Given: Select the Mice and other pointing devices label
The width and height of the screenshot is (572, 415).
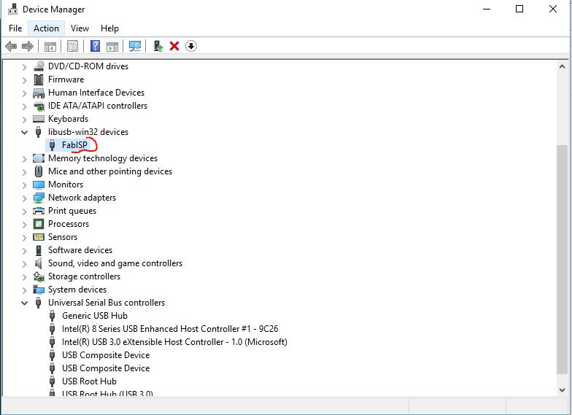Looking at the screenshot, I should 110,171.
